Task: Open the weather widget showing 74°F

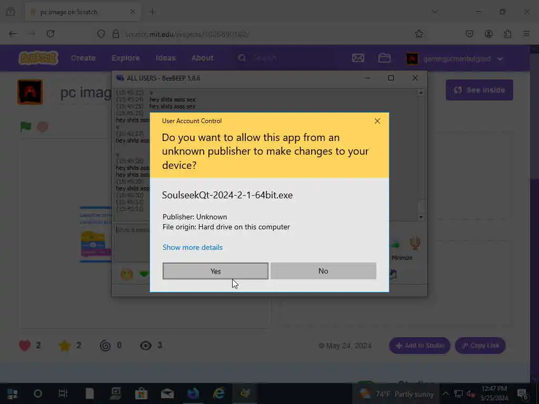Action: tap(396, 394)
